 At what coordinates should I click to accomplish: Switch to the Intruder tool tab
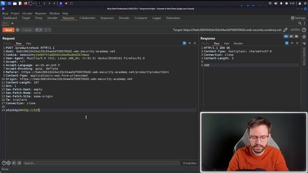click(x=52, y=18)
